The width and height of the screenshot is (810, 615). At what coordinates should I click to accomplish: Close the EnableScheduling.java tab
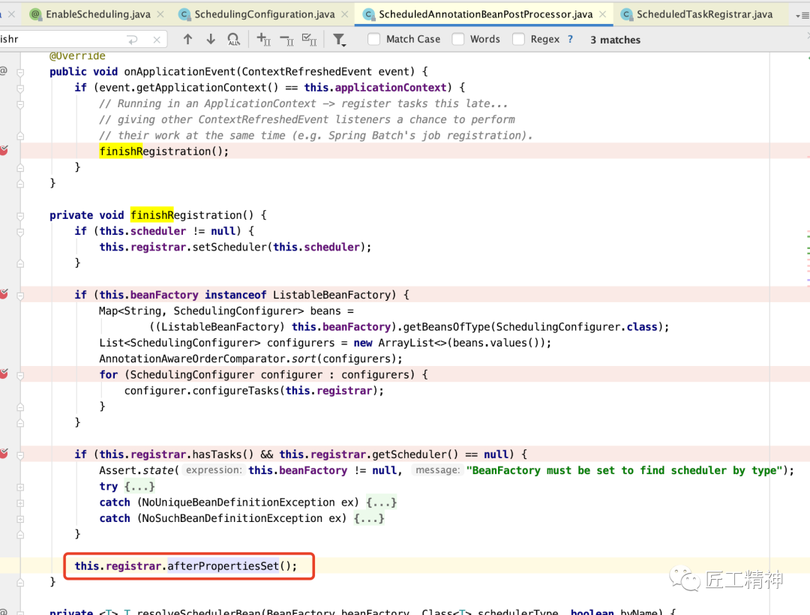(160, 14)
